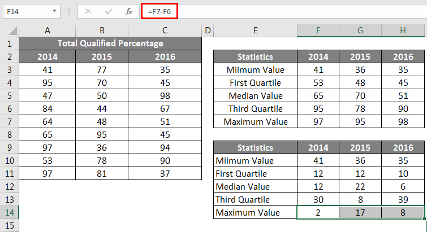Select column E header
Screen dimensions: 427x232
pos(256,30)
